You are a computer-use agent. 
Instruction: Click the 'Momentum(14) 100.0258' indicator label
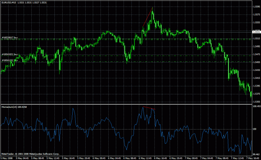point(14,107)
